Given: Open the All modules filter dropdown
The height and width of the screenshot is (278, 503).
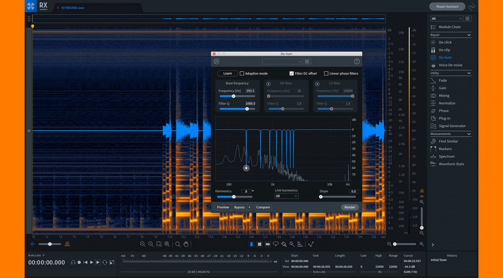Looking at the screenshot, I should click(446, 19).
